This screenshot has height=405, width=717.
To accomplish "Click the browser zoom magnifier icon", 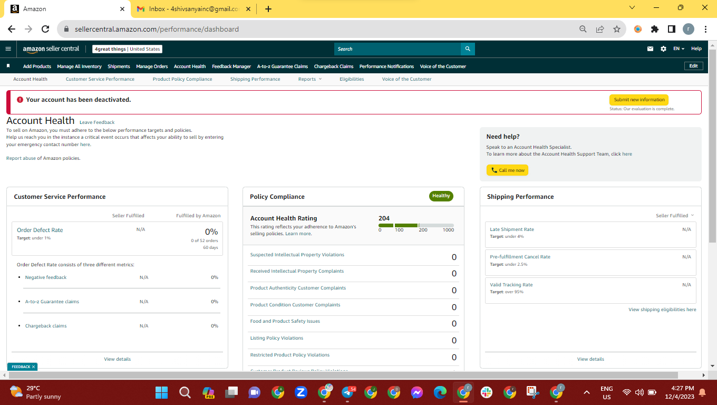I will pyautogui.click(x=583, y=29).
